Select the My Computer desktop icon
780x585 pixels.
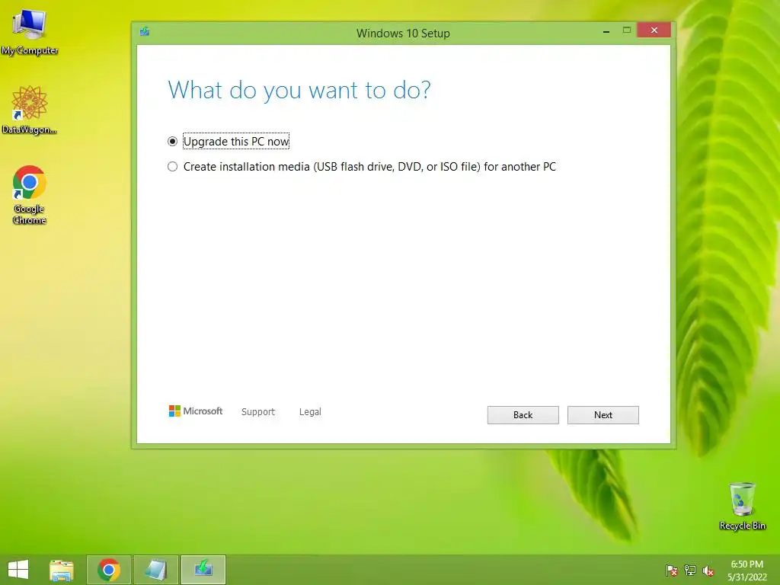30,32
